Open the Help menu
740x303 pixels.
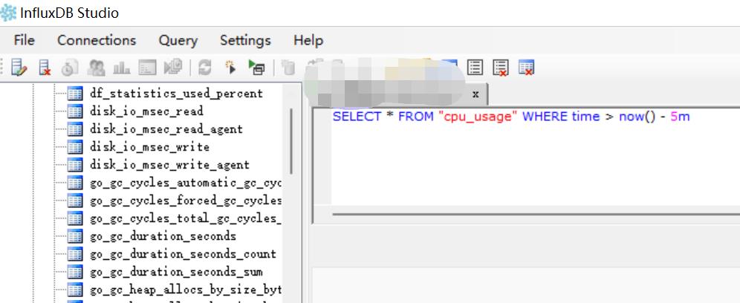point(308,41)
